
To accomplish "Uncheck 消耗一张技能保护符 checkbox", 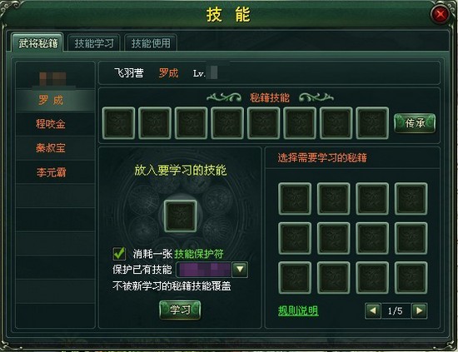I will point(119,254).
